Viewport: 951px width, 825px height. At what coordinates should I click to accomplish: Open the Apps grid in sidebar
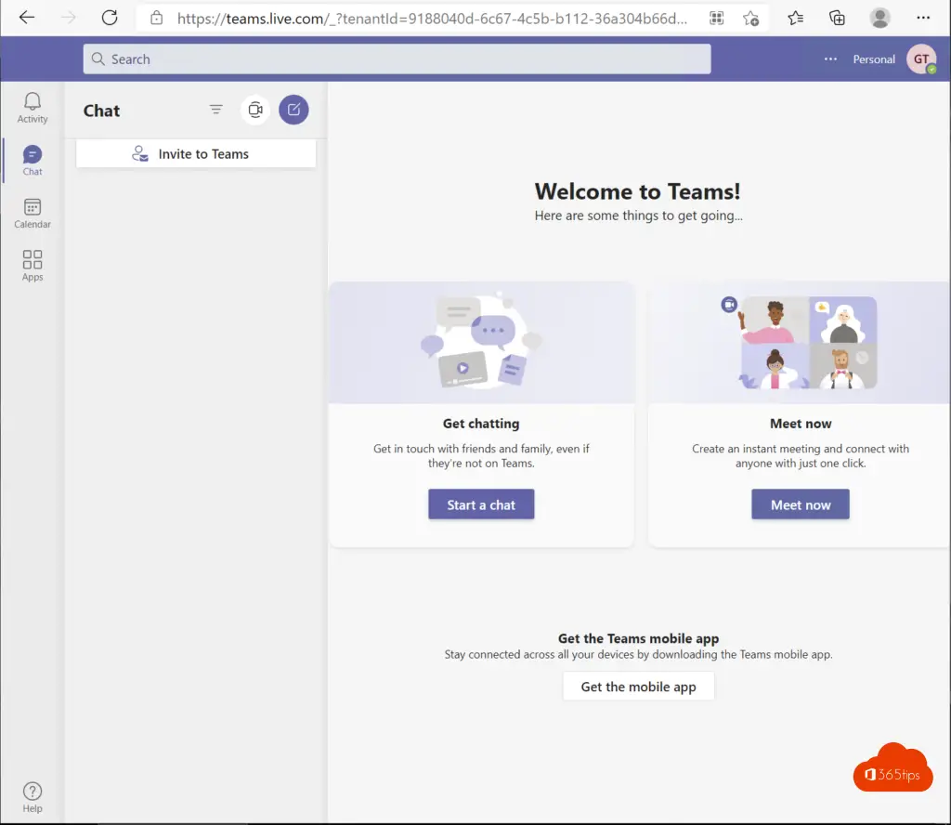[x=33, y=265]
